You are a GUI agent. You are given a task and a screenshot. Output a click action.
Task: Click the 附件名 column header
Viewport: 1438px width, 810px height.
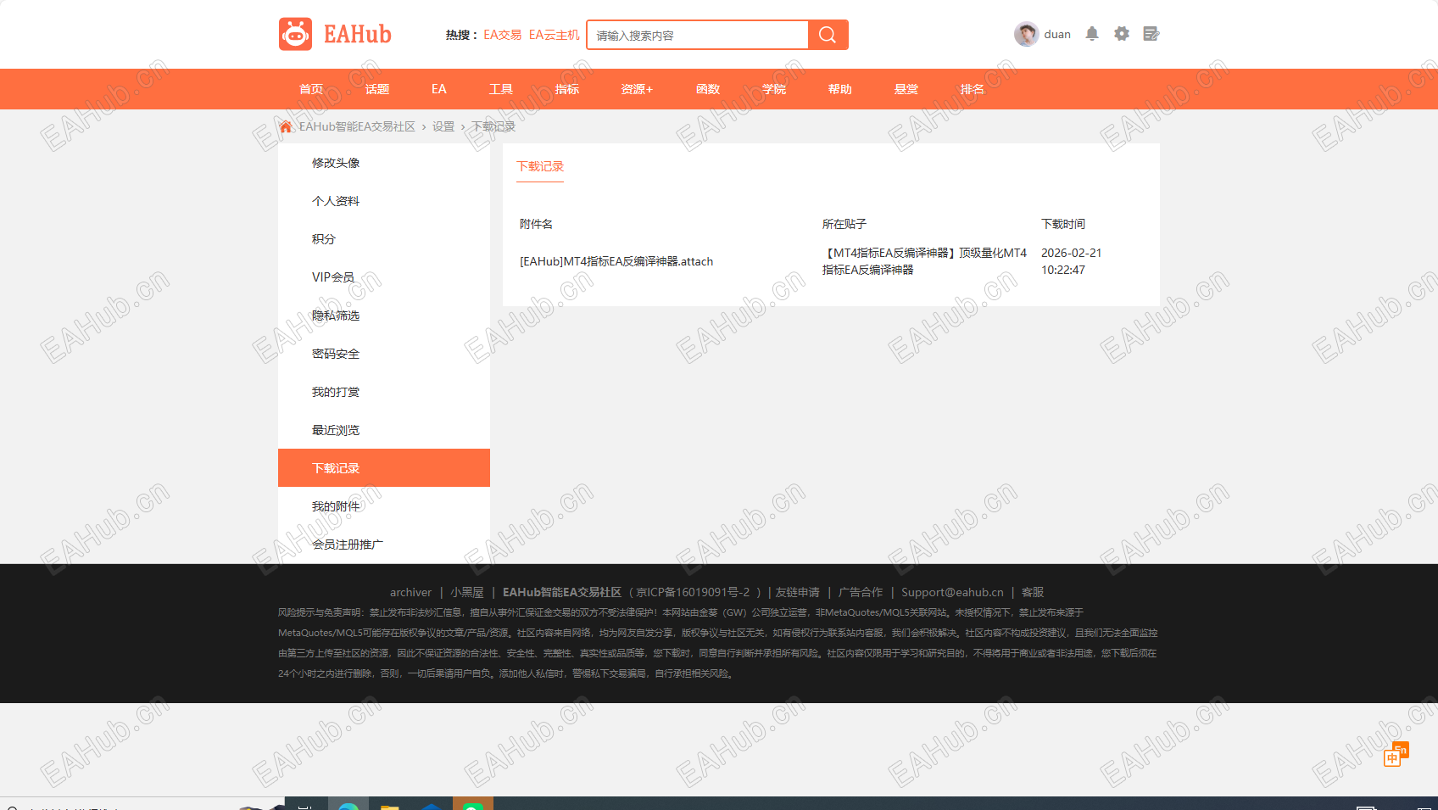click(536, 224)
